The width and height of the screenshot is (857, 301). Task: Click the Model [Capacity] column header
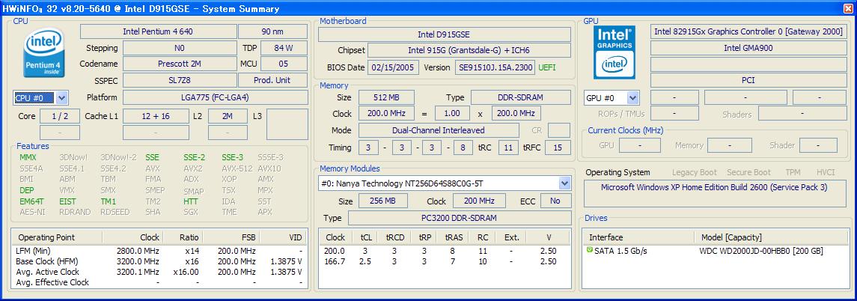click(x=769, y=237)
